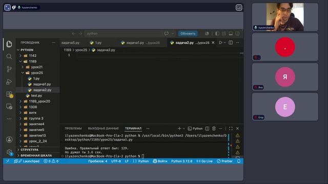Expand the 1308 folder

click(x=33, y=107)
